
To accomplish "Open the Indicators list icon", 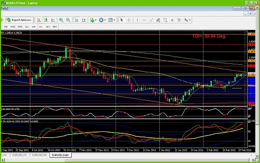I will point(92,20).
